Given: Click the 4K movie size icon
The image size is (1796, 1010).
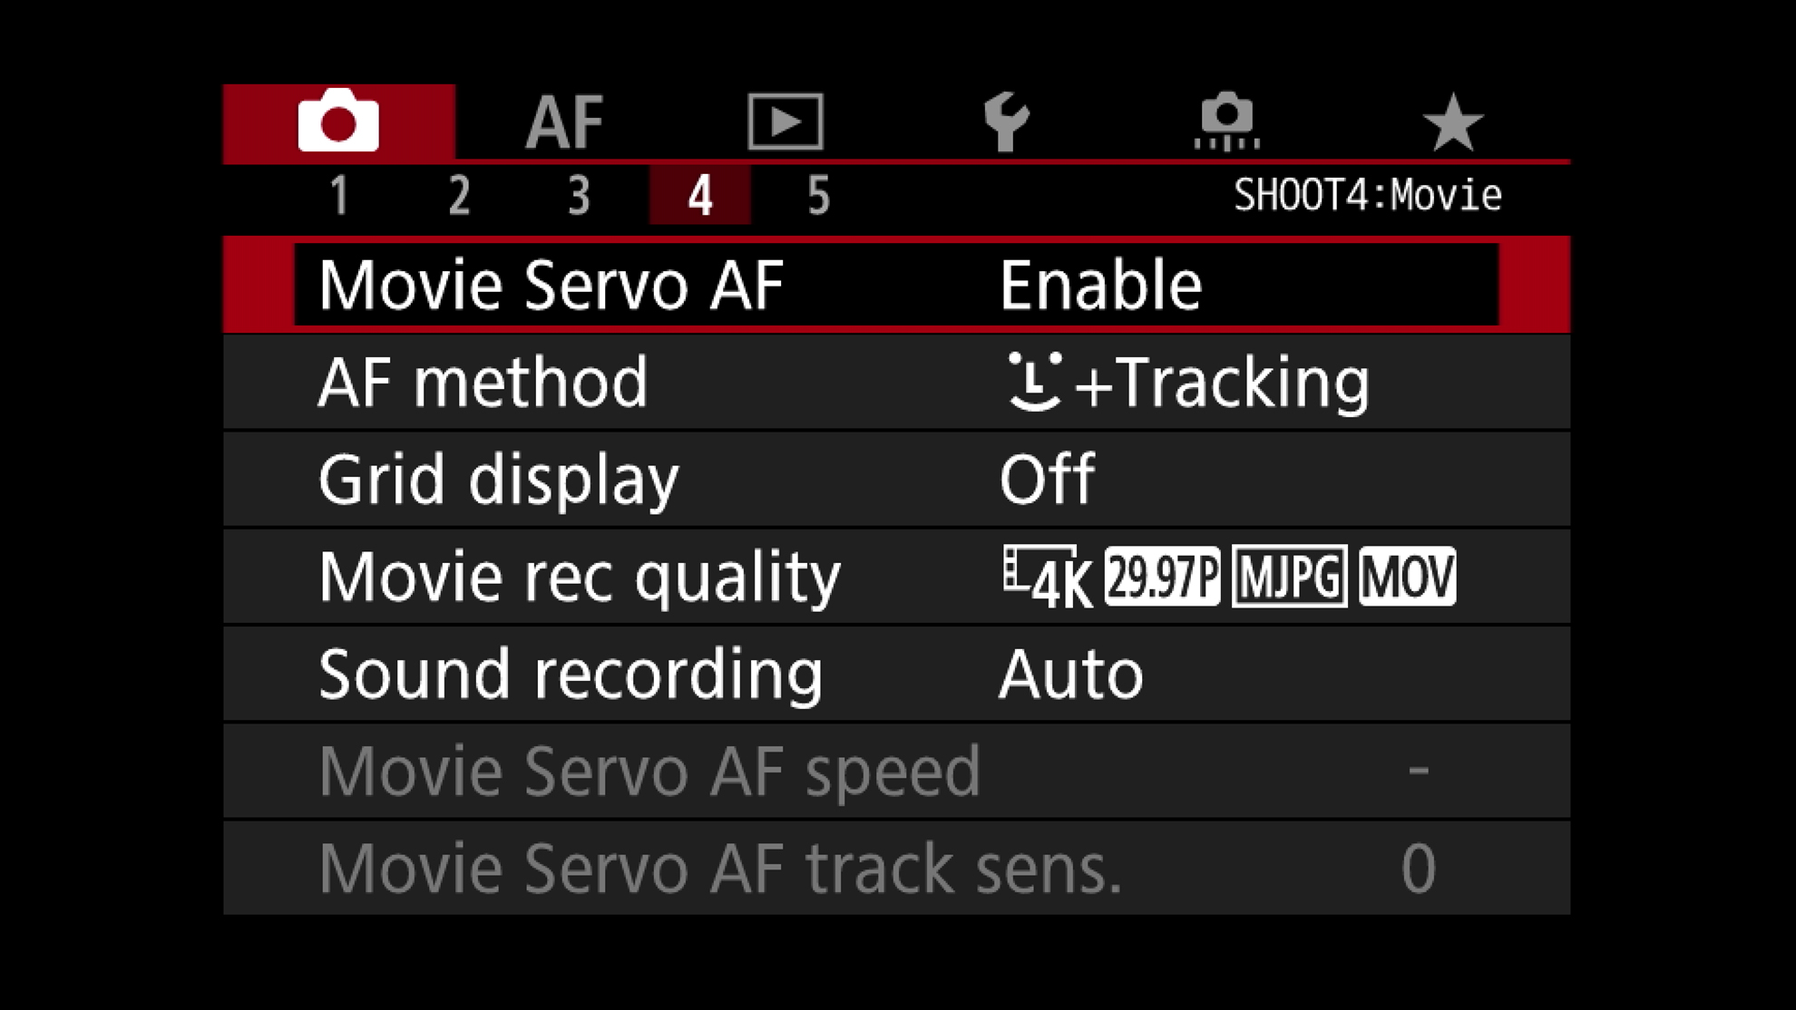Looking at the screenshot, I should point(1048,577).
